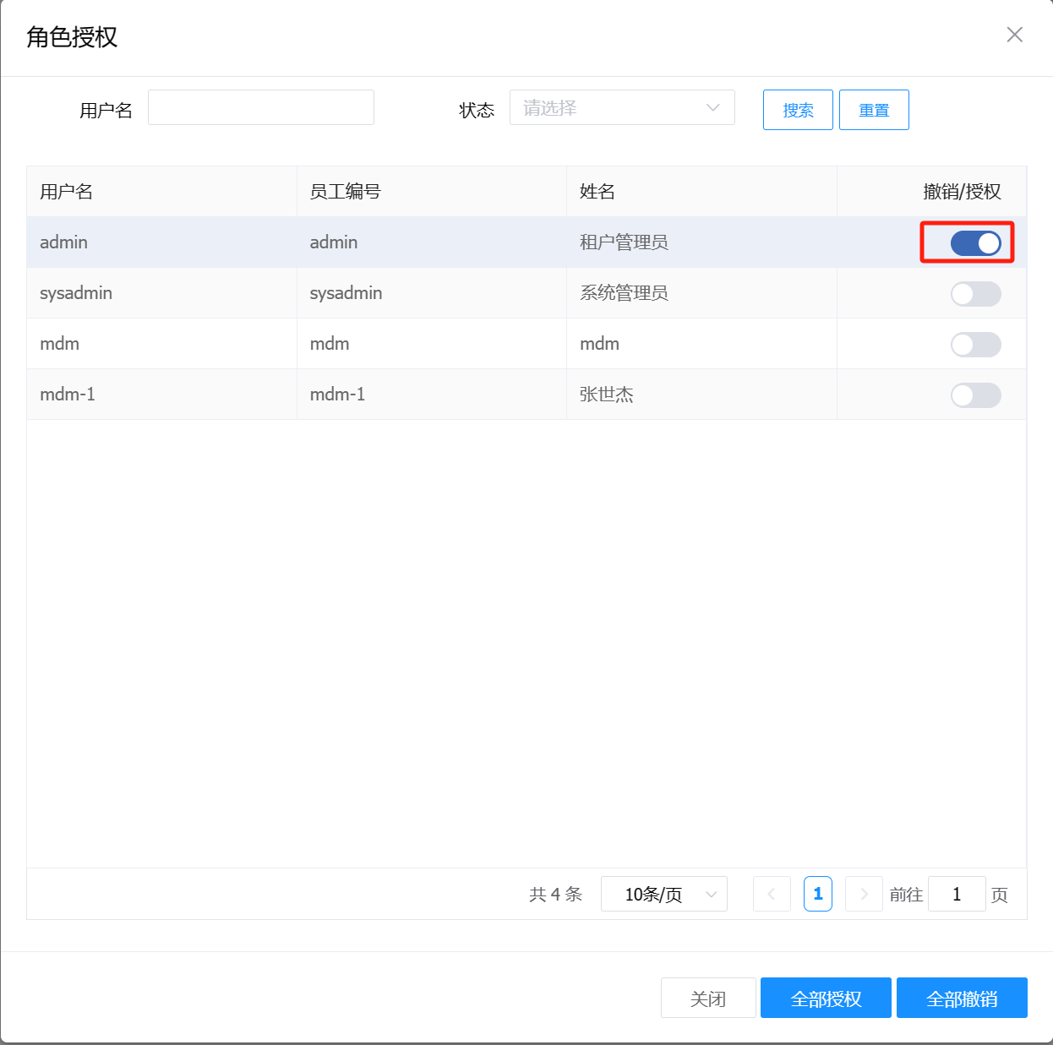Go to previous page arrow
The width and height of the screenshot is (1053, 1045).
(772, 894)
